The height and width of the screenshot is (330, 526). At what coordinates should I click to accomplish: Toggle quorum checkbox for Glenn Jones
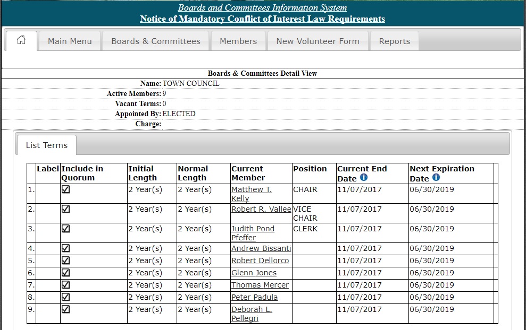click(66, 273)
